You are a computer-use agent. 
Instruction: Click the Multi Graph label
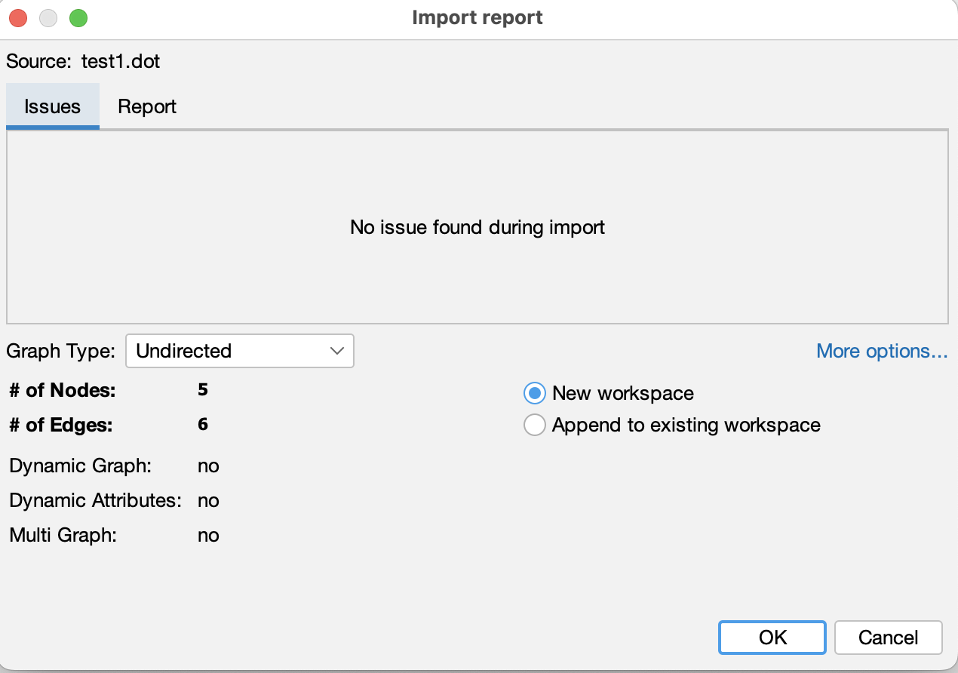(x=63, y=536)
